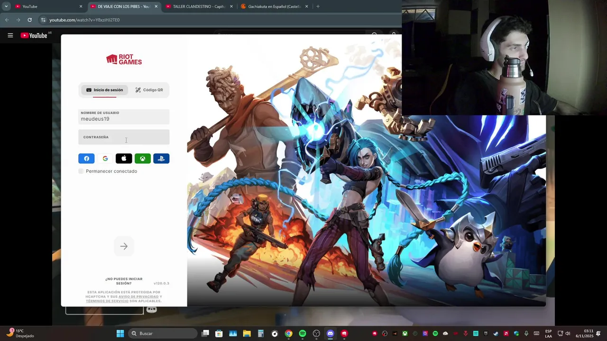The width and height of the screenshot is (607, 341).
Task: Sign in with the Xbox icon
Action: [x=142, y=159]
